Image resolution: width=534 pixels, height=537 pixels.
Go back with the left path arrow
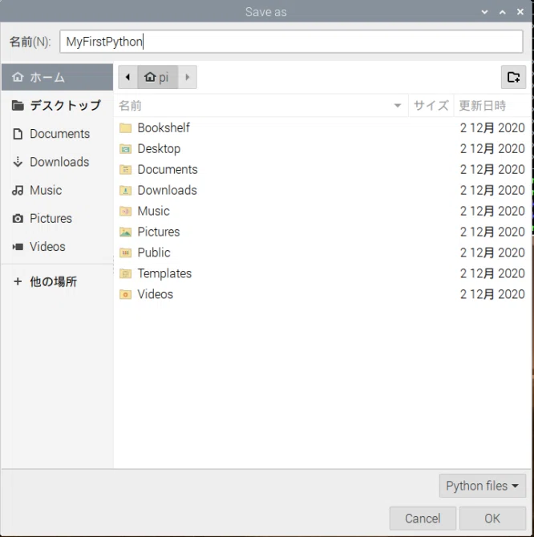coord(127,77)
